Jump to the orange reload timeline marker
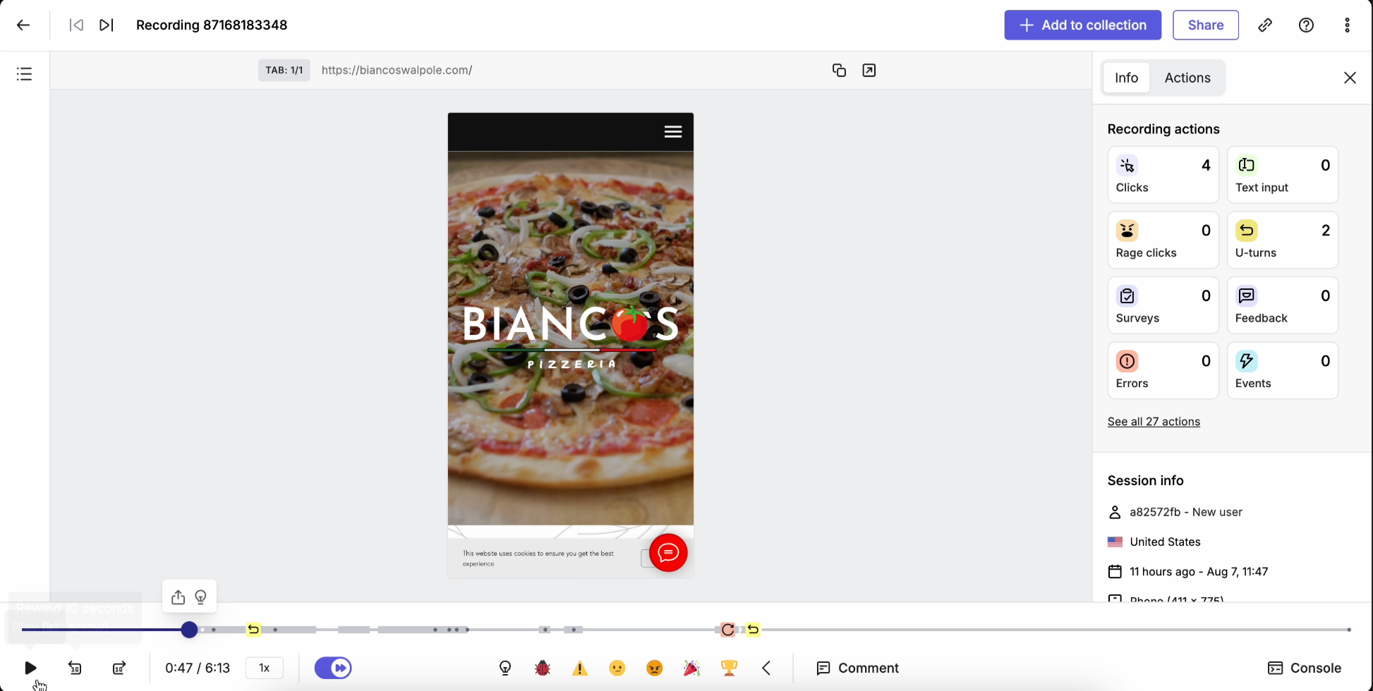1373x691 pixels. pos(728,630)
